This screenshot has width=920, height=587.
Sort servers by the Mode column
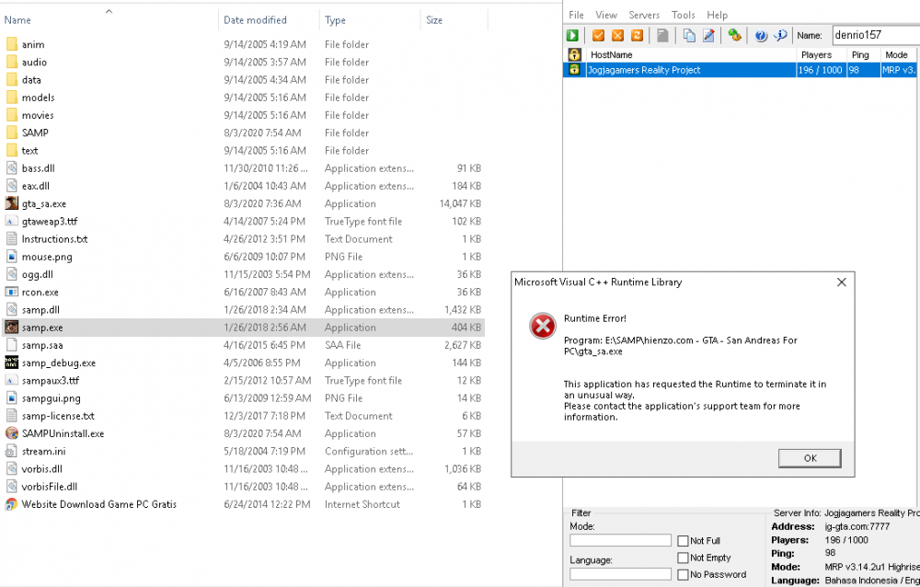click(900, 54)
